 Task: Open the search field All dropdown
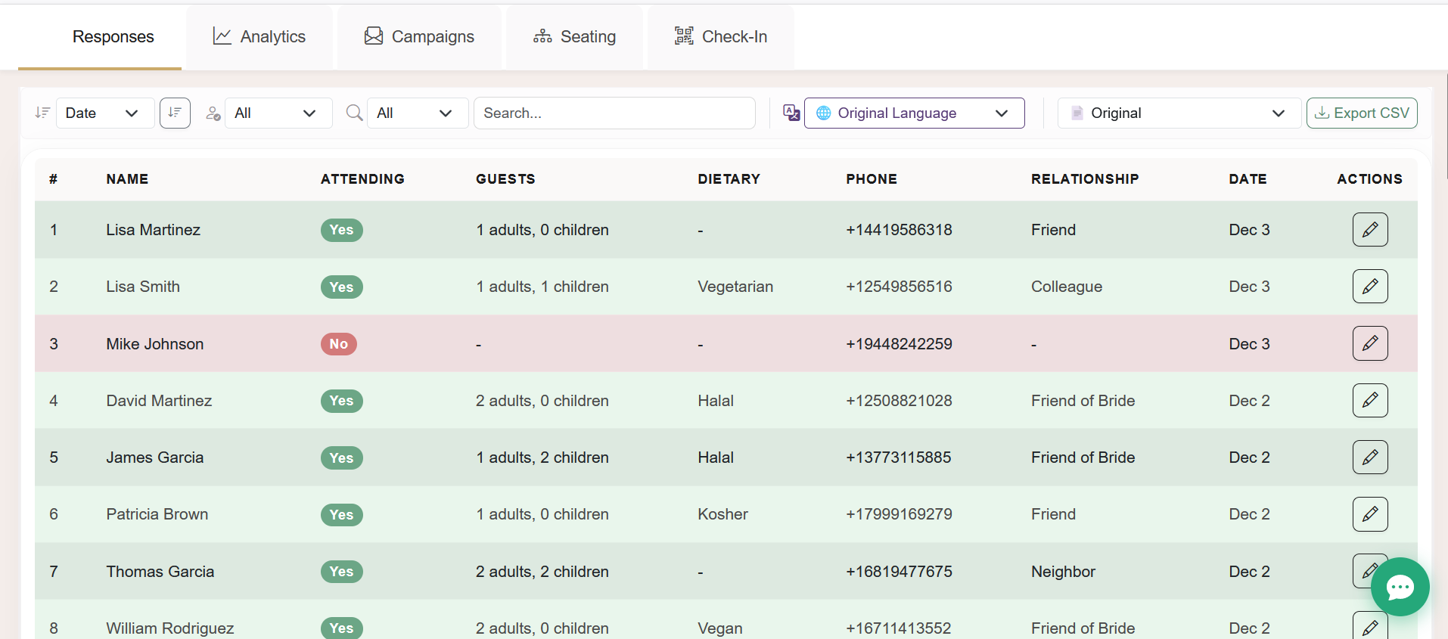[x=418, y=113]
